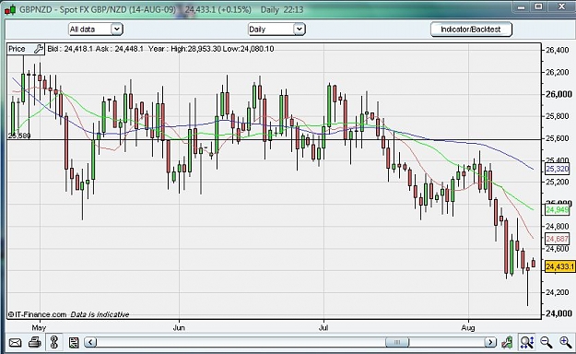Image resolution: width=576 pixels, height=354 pixels.
Task: Click the save chart data icon
Action: point(74,343)
